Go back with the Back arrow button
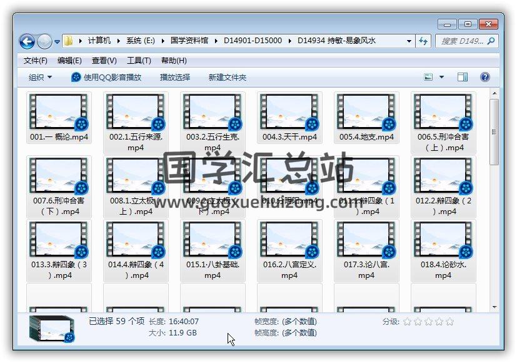The image size is (517, 363). (27, 41)
